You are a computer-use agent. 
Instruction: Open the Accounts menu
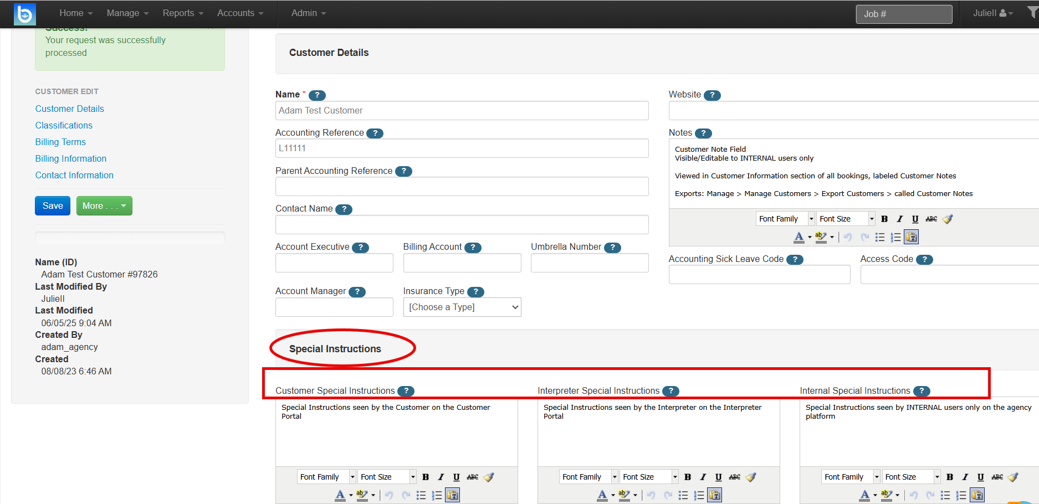click(x=240, y=13)
